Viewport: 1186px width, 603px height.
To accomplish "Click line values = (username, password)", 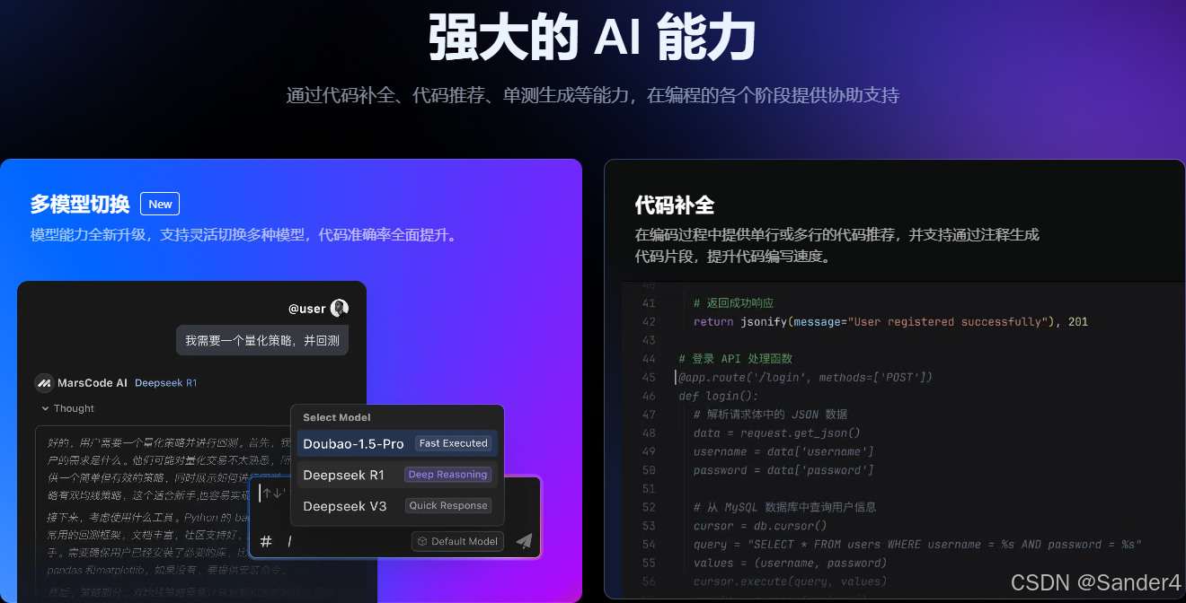I will [x=790, y=563].
